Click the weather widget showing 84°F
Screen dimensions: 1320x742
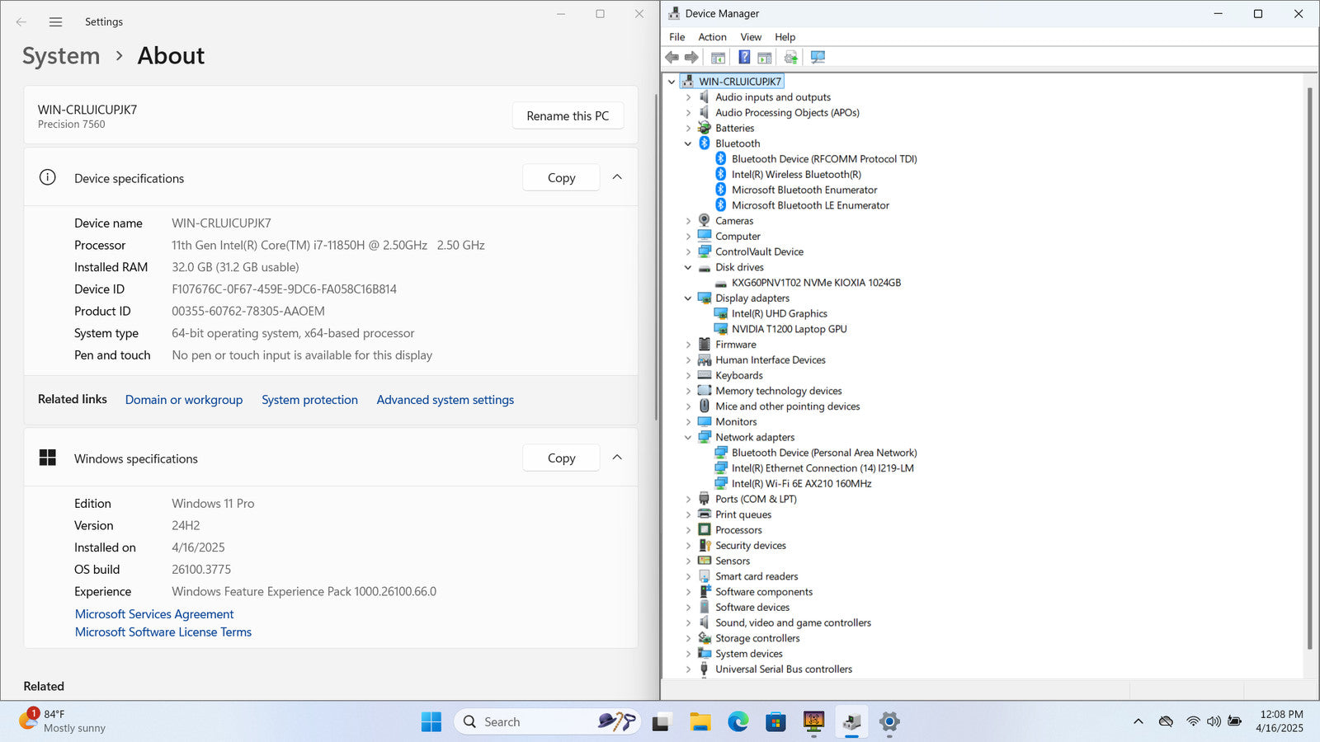[x=64, y=721]
